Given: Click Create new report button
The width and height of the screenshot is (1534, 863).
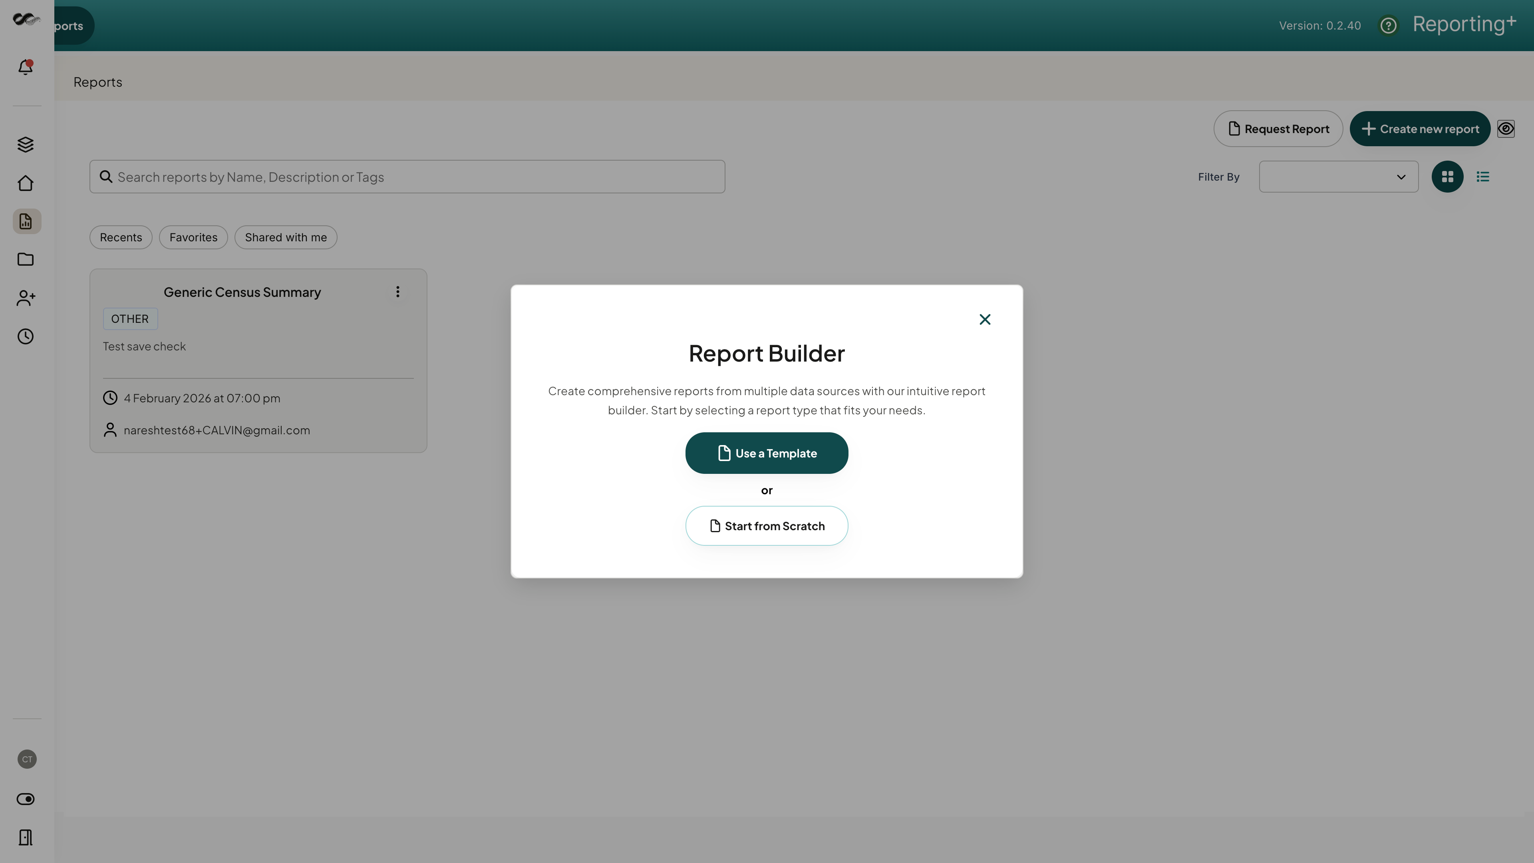Looking at the screenshot, I should tap(1420, 129).
